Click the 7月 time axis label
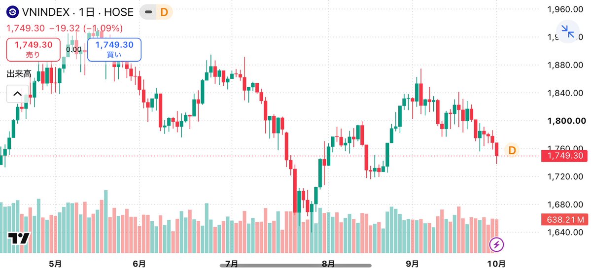 [232, 263]
